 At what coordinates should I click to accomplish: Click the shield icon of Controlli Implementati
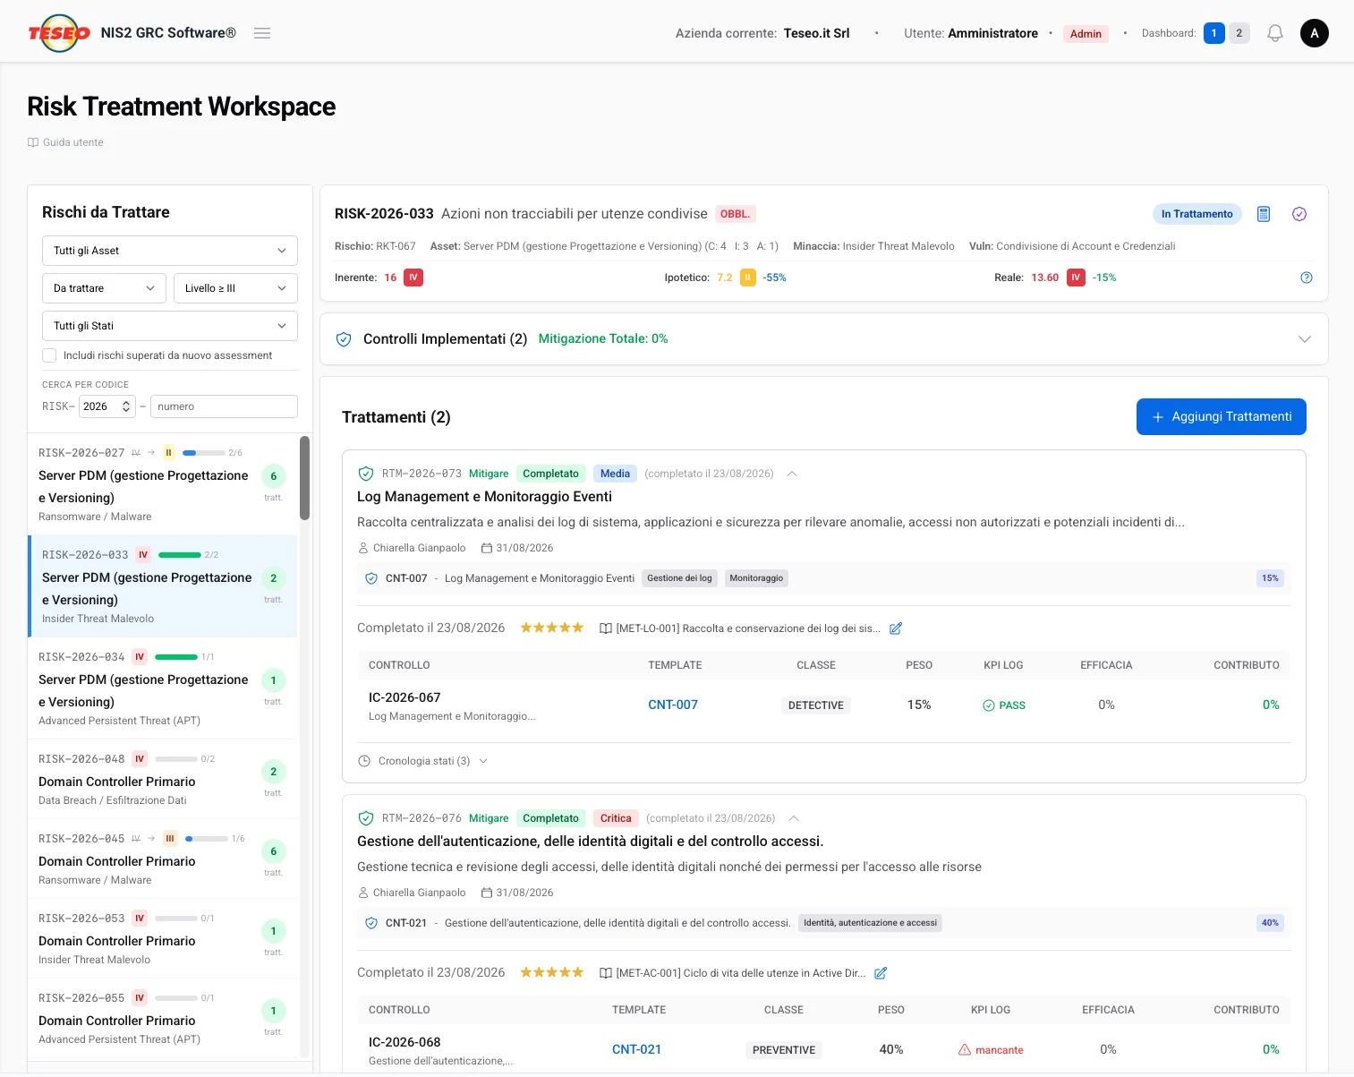tap(343, 339)
